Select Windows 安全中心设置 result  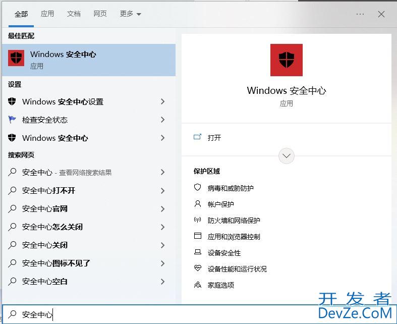click(x=89, y=101)
